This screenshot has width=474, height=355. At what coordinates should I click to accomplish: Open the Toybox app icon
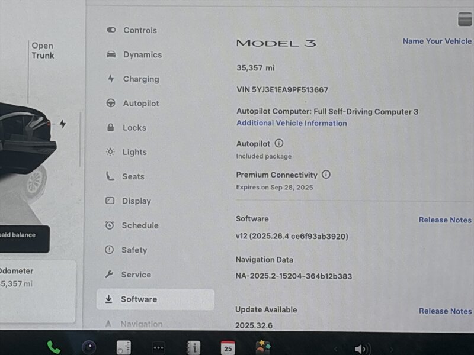(263, 347)
